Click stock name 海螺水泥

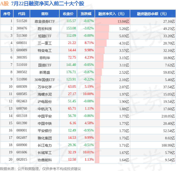(x=45, y=94)
